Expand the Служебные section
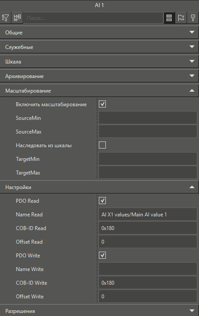This screenshot has width=199, height=316. pos(99,47)
